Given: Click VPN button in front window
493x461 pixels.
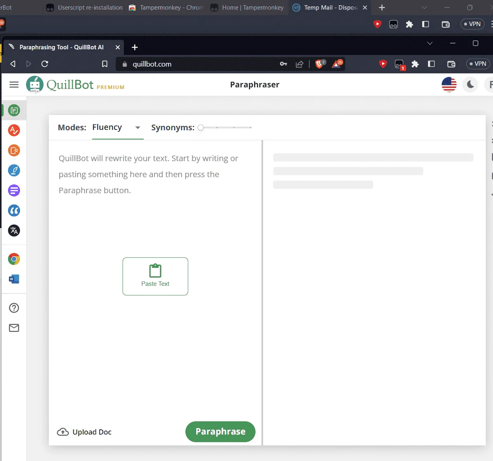Looking at the screenshot, I should tap(478, 64).
